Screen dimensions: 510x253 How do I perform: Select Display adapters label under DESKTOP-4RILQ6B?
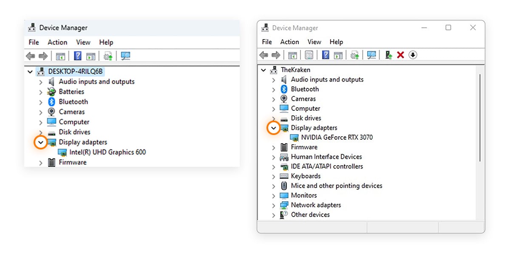coord(83,142)
